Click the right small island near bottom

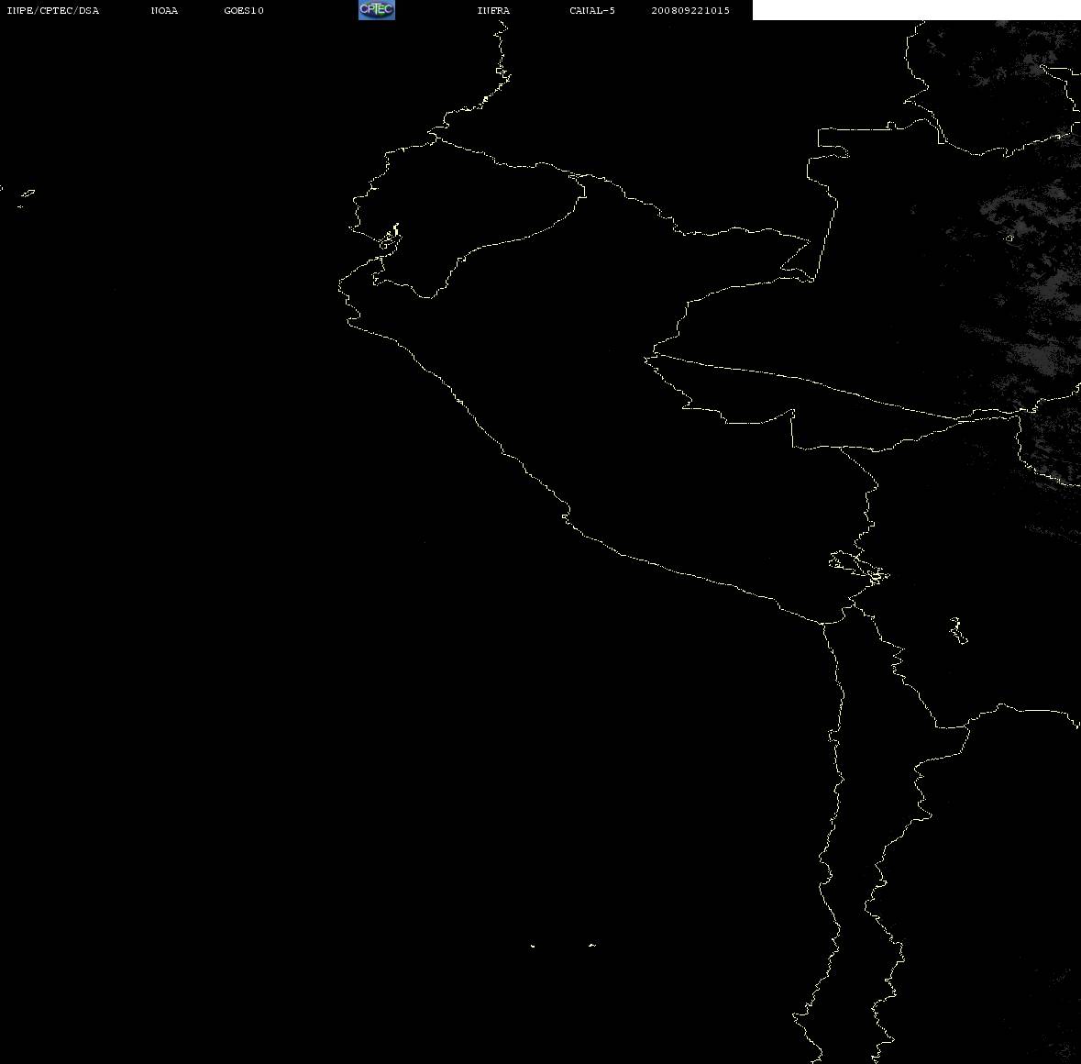[592, 945]
